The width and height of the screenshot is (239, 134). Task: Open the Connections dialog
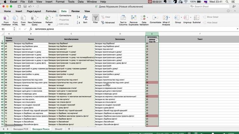[63, 16]
